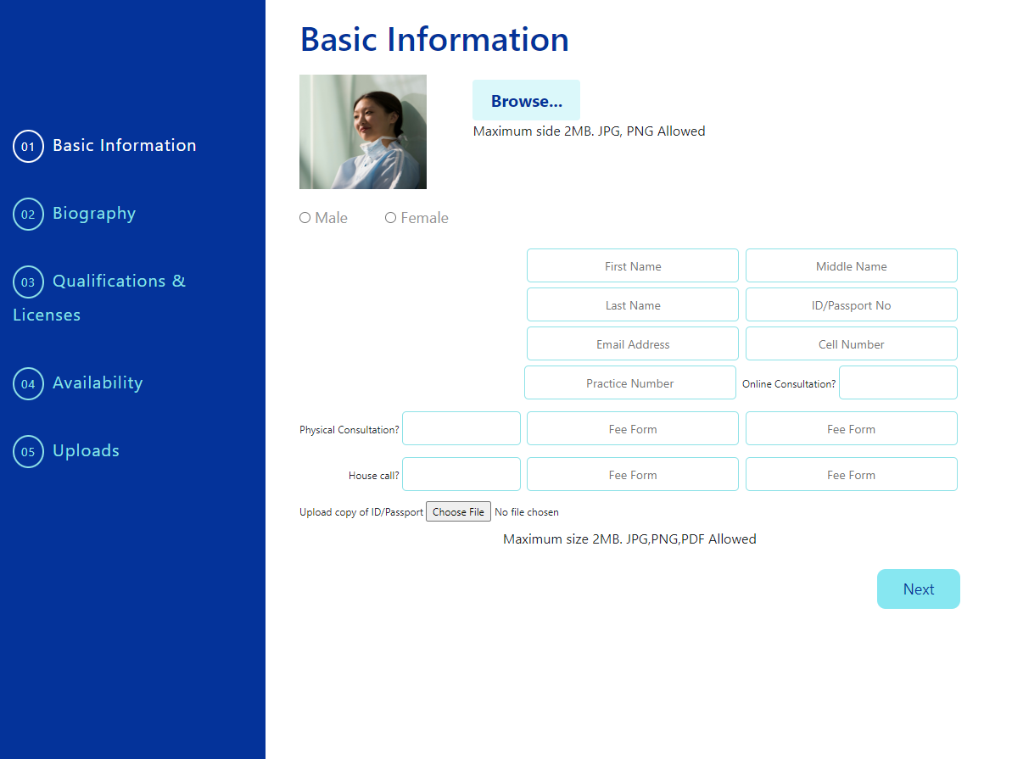Click the profile photo thumbnail
1012x759 pixels.
tap(363, 132)
